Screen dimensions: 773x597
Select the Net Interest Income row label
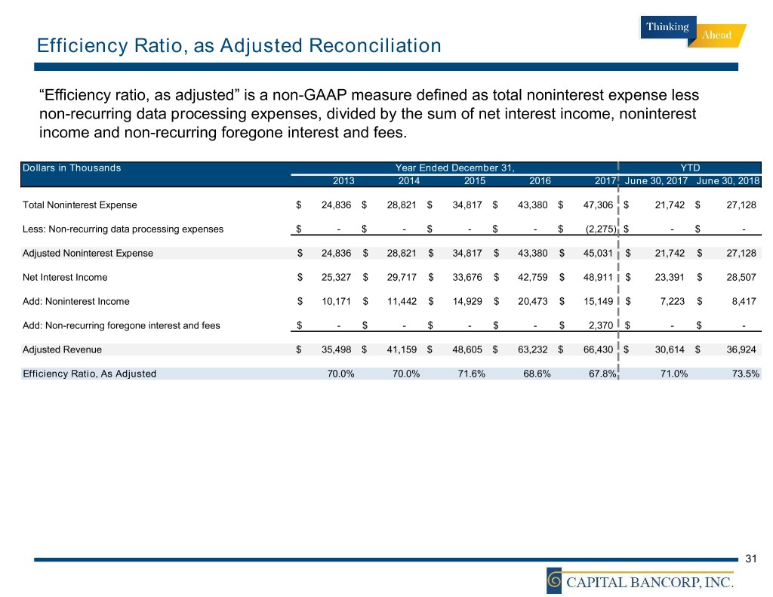point(65,277)
